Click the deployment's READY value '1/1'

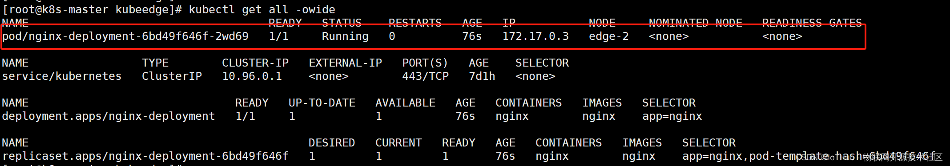point(246,116)
